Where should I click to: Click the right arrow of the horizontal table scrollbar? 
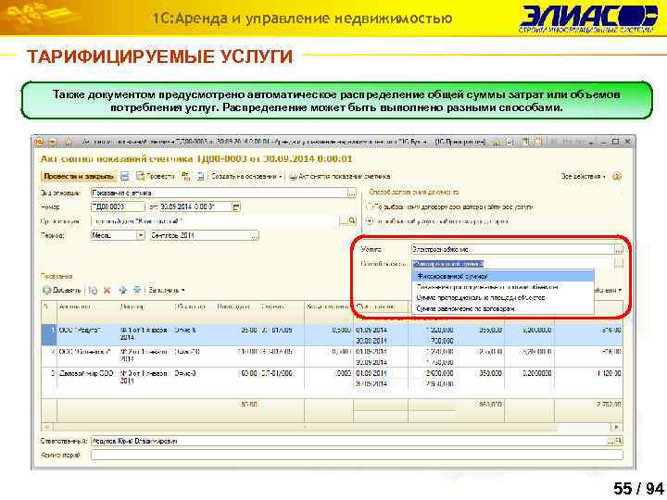pos(617,427)
